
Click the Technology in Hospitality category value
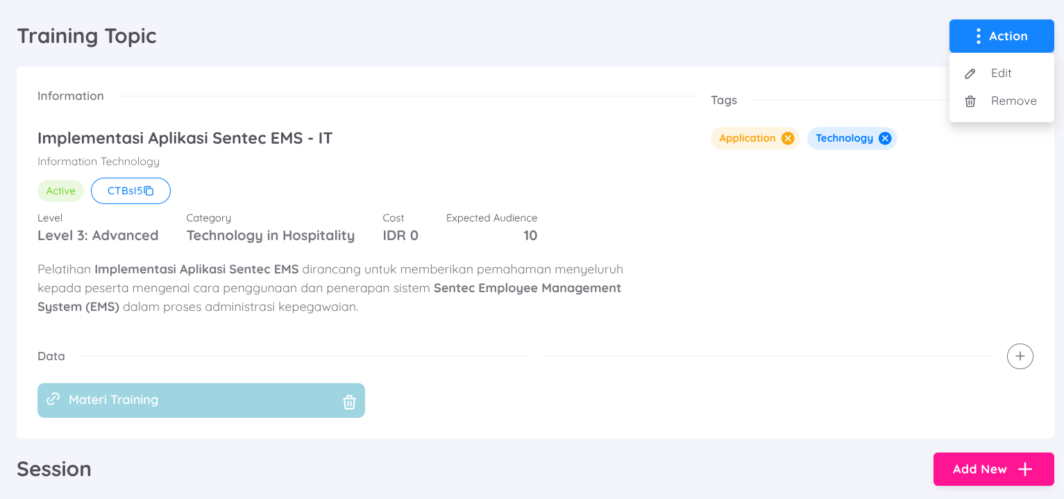pos(270,235)
